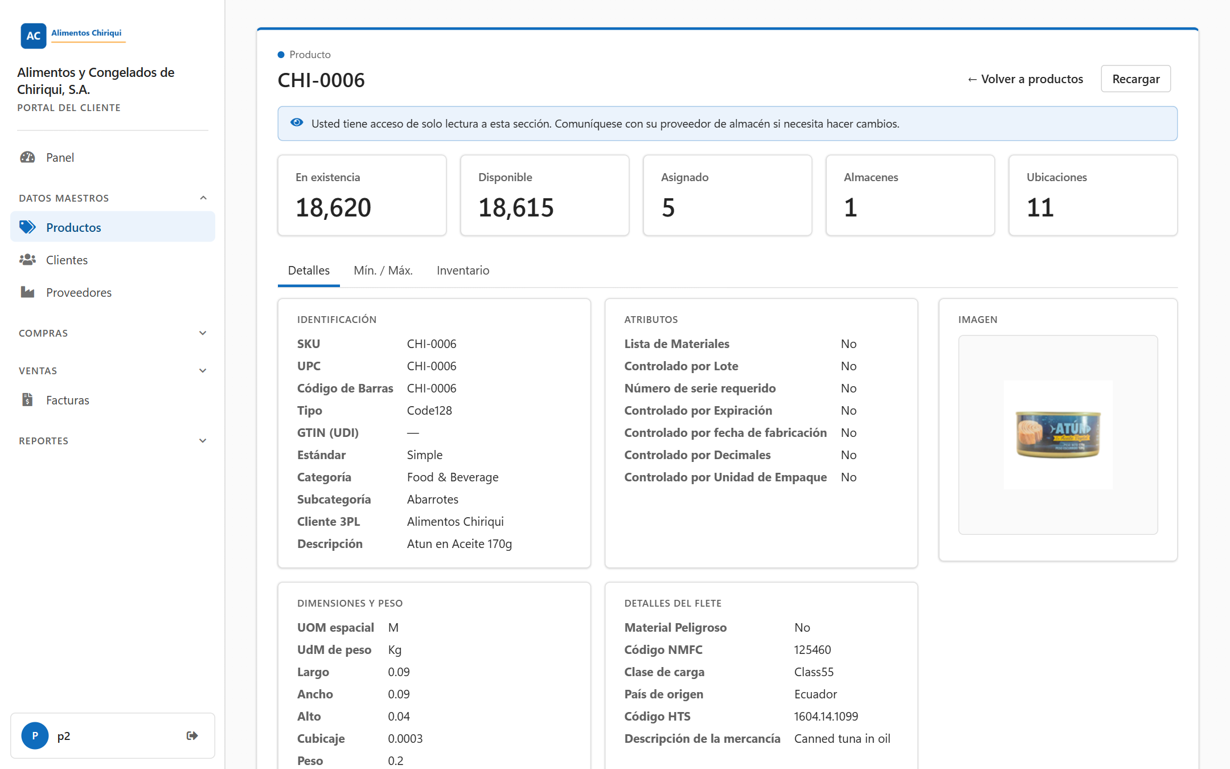Click the Canned tuna in oil description
Screen dimensions: 1230x769
click(x=842, y=738)
